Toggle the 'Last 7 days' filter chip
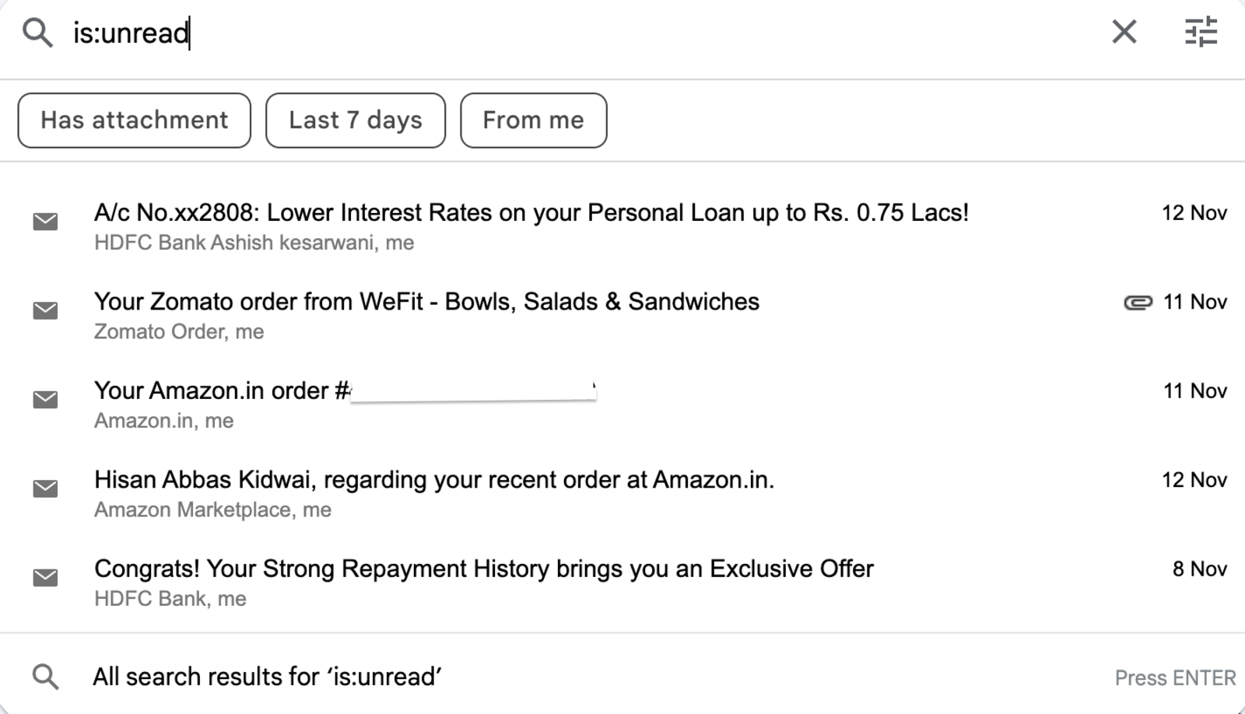The height and width of the screenshot is (714, 1245). tap(355, 120)
